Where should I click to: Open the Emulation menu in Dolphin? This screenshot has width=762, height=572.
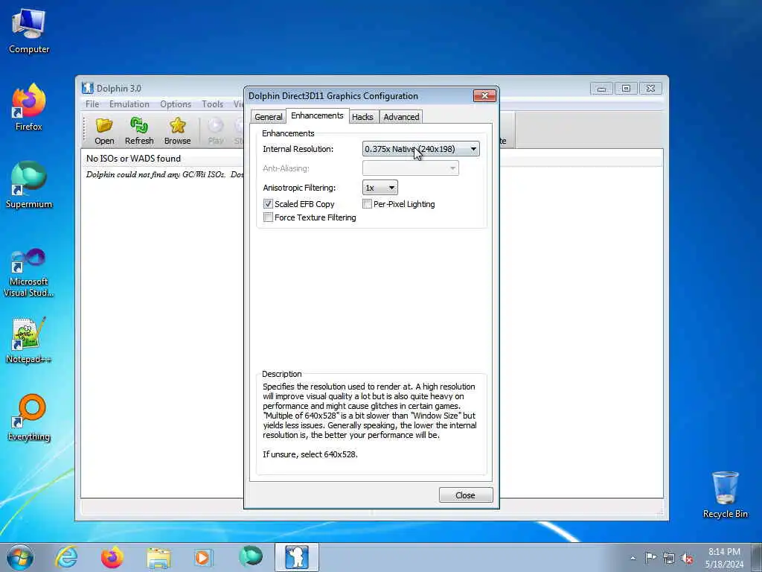tap(129, 104)
